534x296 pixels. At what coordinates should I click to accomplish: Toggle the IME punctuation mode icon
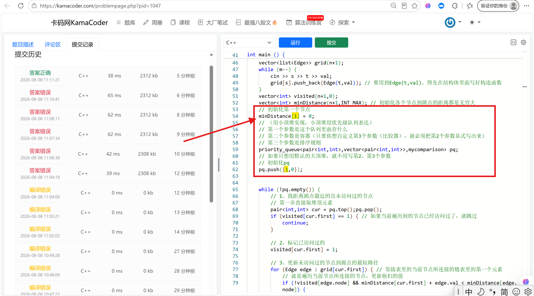click(x=492, y=292)
